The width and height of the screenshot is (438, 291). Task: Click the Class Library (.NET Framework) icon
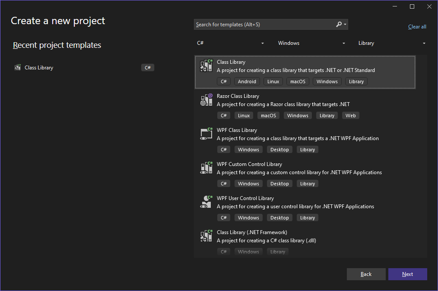point(206,236)
